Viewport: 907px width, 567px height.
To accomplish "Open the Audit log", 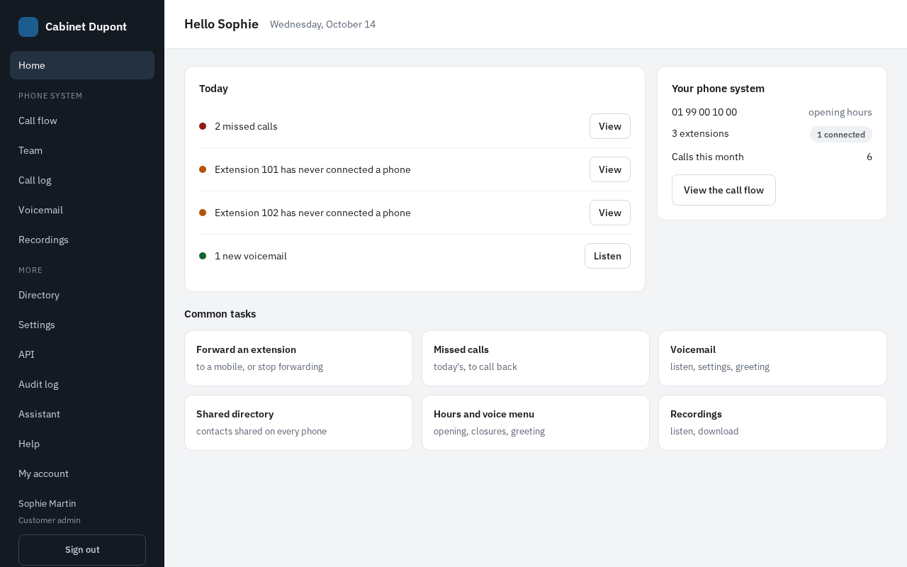I will tap(82, 384).
